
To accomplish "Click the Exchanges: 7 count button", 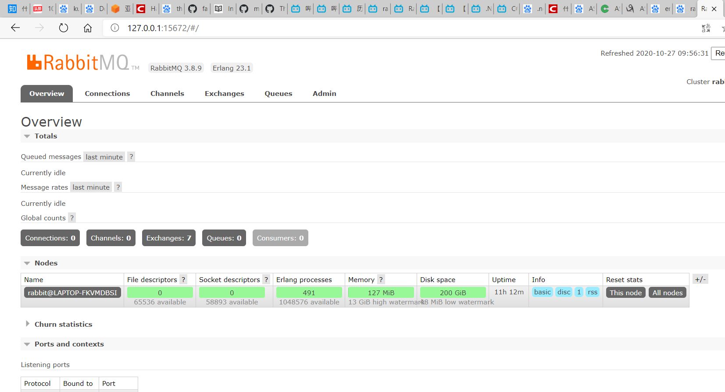I will [169, 238].
